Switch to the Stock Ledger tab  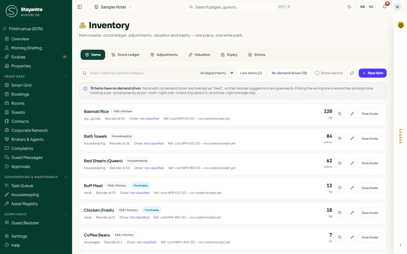tap(125, 55)
